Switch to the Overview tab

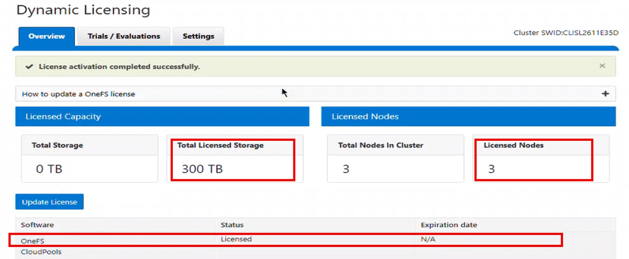click(x=46, y=36)
